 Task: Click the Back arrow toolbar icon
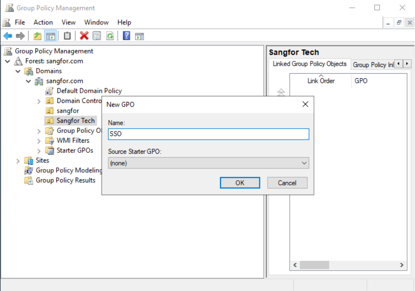(7, 36)
